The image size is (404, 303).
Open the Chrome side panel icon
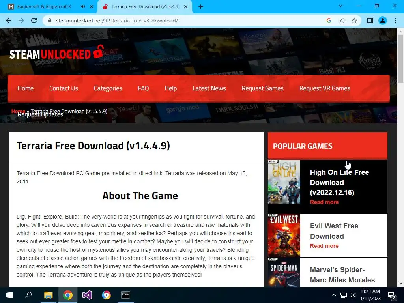(x=370, y=21)
